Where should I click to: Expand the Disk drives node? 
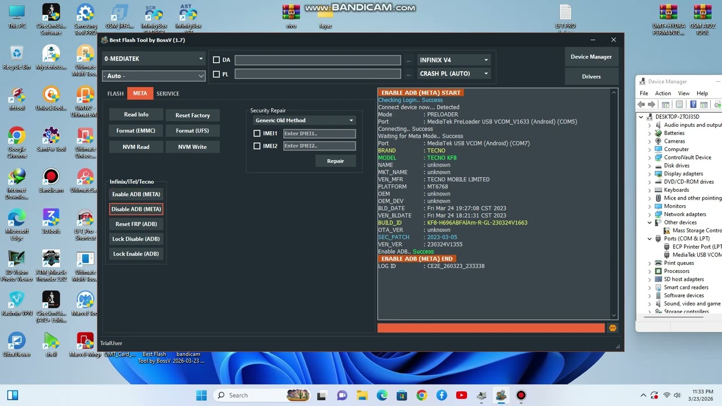[x=649, y=166]
